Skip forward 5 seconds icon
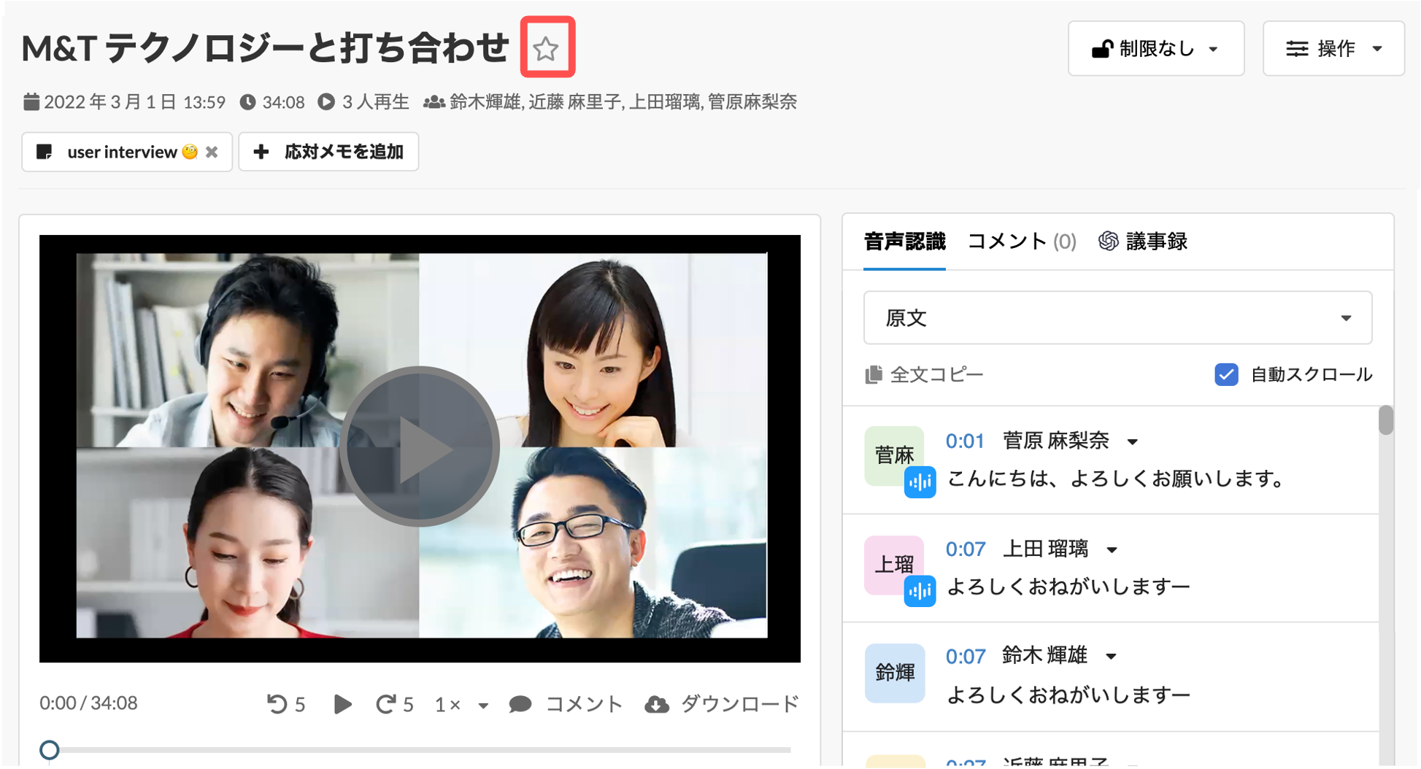This screenshot has height=769, width=1421. coord(385,704)
